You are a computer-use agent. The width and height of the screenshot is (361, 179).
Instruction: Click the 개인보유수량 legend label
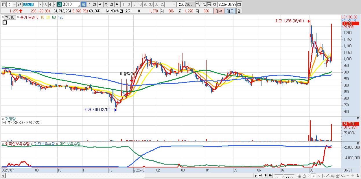coord(70,144)
